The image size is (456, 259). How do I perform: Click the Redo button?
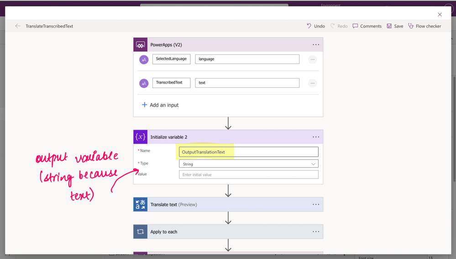pyautogui.click(x=339, y=26)
